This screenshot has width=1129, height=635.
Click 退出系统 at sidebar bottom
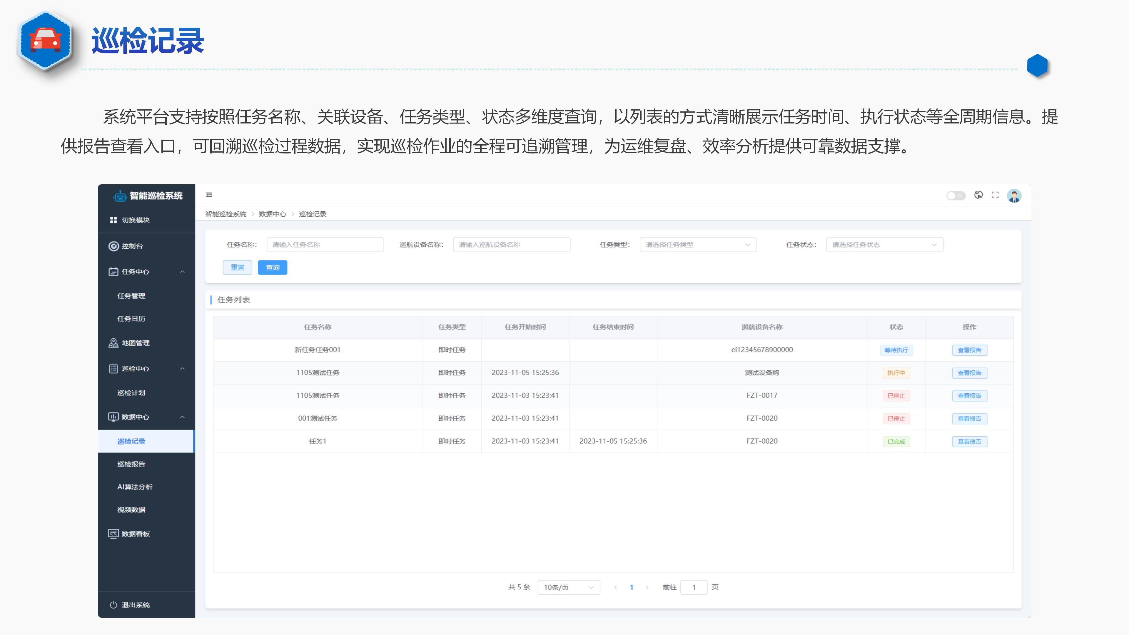click(x=136, y=605)
